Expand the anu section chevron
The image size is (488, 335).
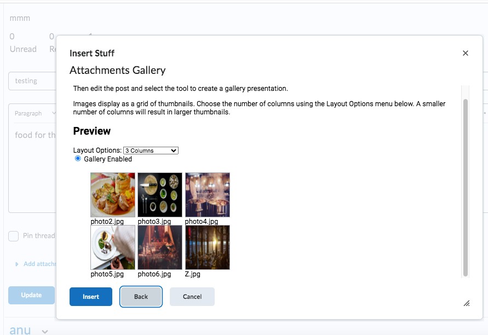tap(45, 331)
